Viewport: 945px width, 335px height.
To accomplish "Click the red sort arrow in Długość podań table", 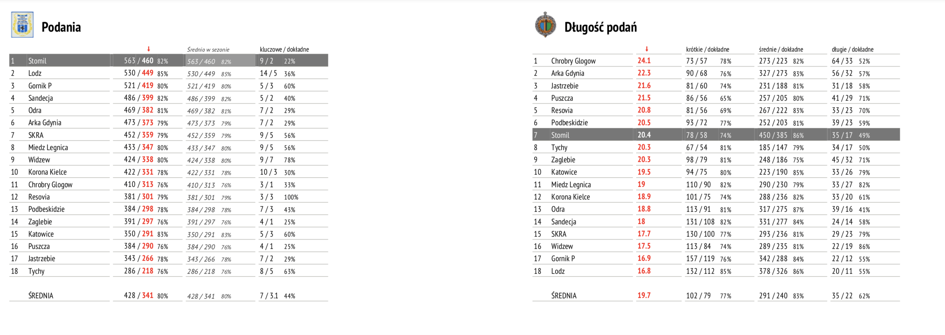I will pos(647,49).
